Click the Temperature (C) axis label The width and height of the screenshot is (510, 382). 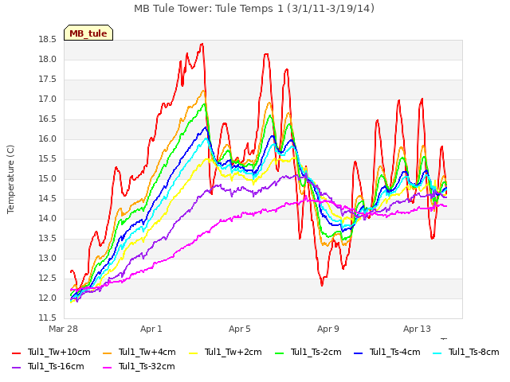pyautogui.click(x=10, y=179)
